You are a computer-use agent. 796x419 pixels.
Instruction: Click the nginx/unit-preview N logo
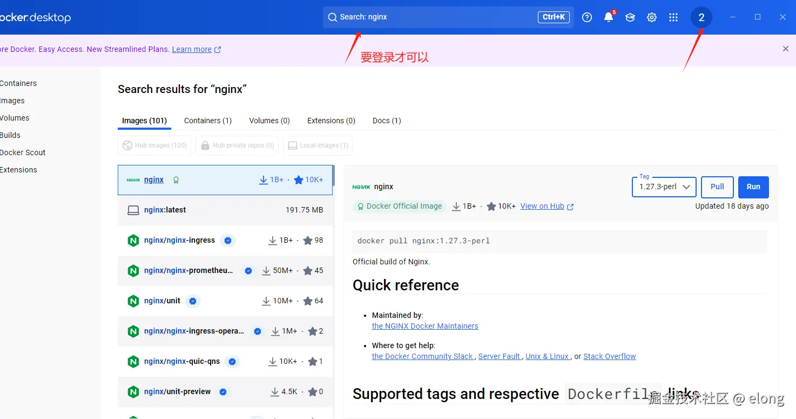coord(133,392)
